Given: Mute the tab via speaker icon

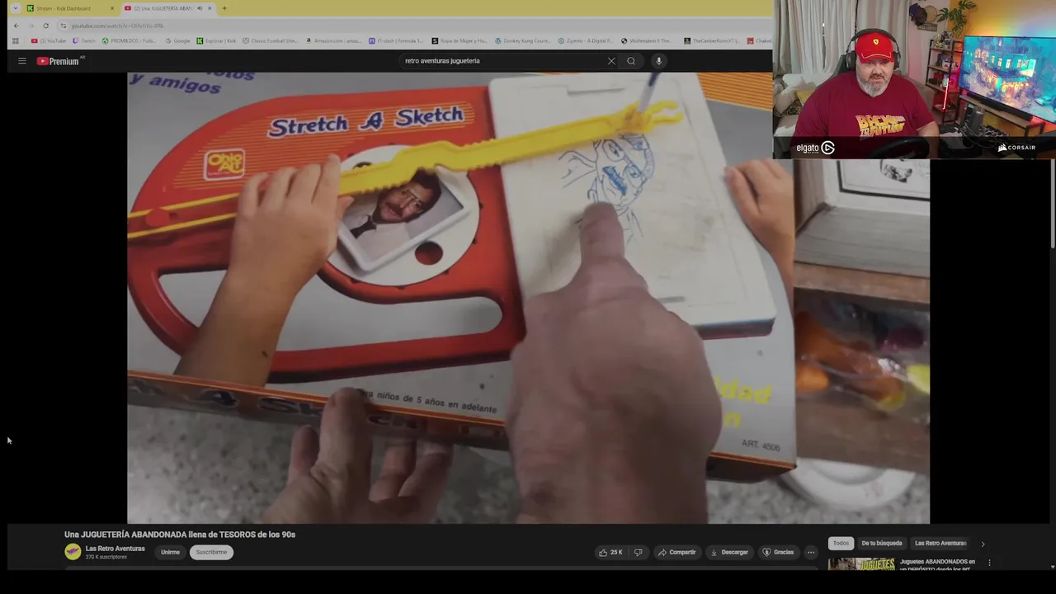Looking at the screenshot, I should point(199,8).
